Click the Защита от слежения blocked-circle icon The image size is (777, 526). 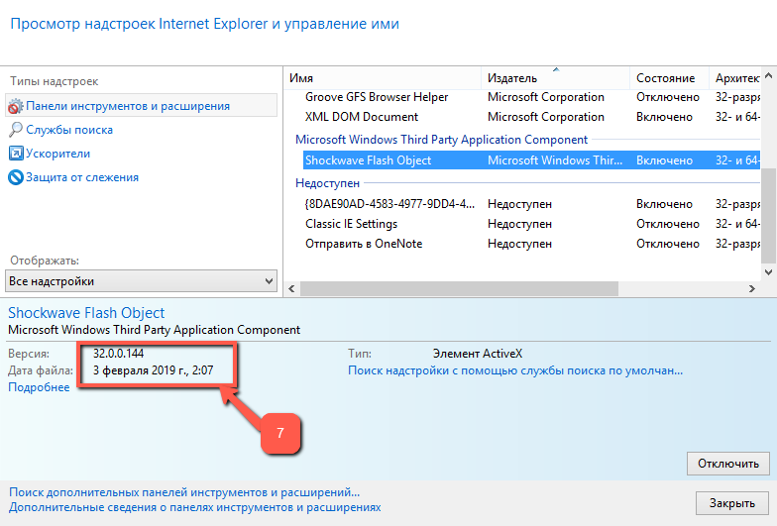[16, 177]
